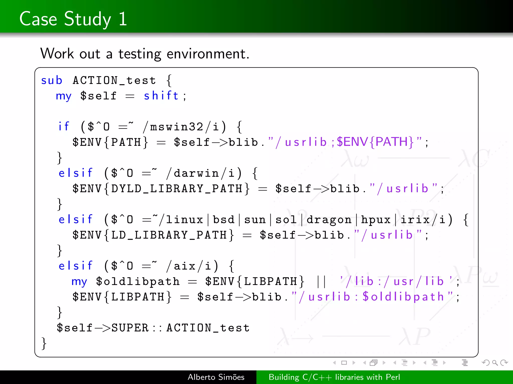513x384 pixels.
Task: Click the stacked frames navigation icon
Action: pyautogui.click(x=374, y=363)
